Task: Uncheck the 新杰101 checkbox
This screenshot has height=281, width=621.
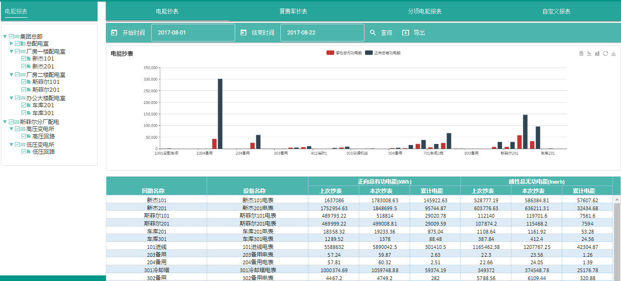Action: (x=24, y=59)
